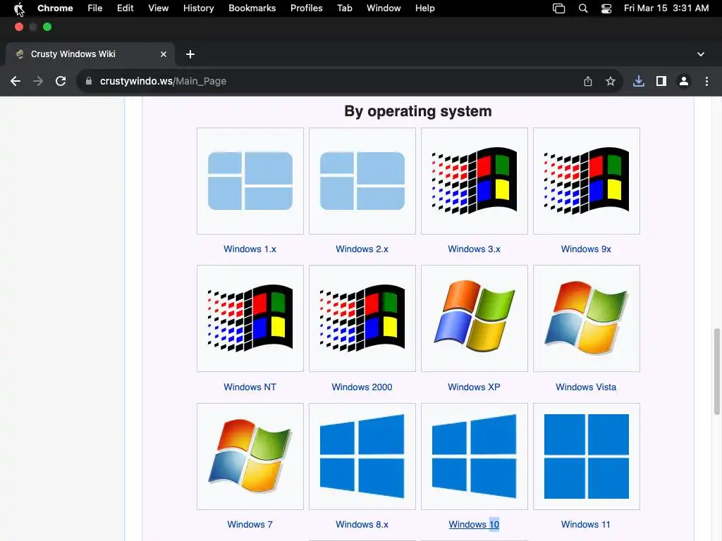Open the Edit menu

(126, 8)
